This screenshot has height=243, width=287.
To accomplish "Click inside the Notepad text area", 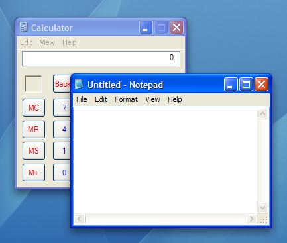I will click(x=165, y=160).
